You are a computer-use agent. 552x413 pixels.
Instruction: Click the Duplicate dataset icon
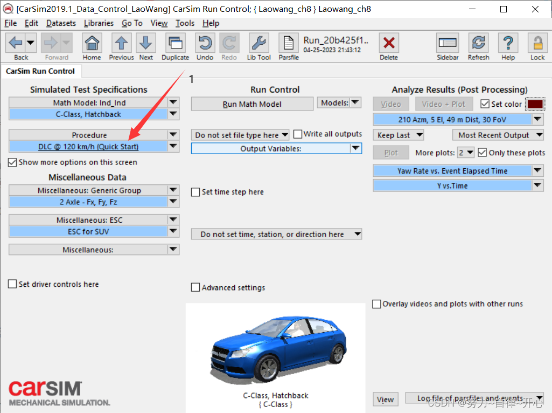click(x=176, y=43)
